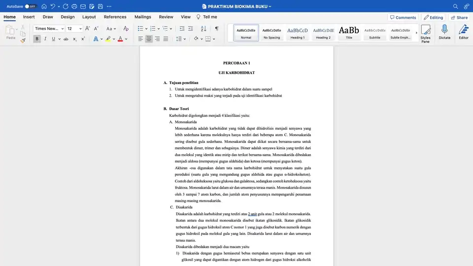Save the document with floppy icon
This screenshot has width=473, height=266.
click(101, 6)
